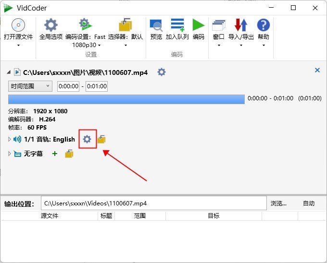This screenshot has height=263, width=327.
Task: Click folder icon beside audio track gear
Action: click(x=101, y=139)
